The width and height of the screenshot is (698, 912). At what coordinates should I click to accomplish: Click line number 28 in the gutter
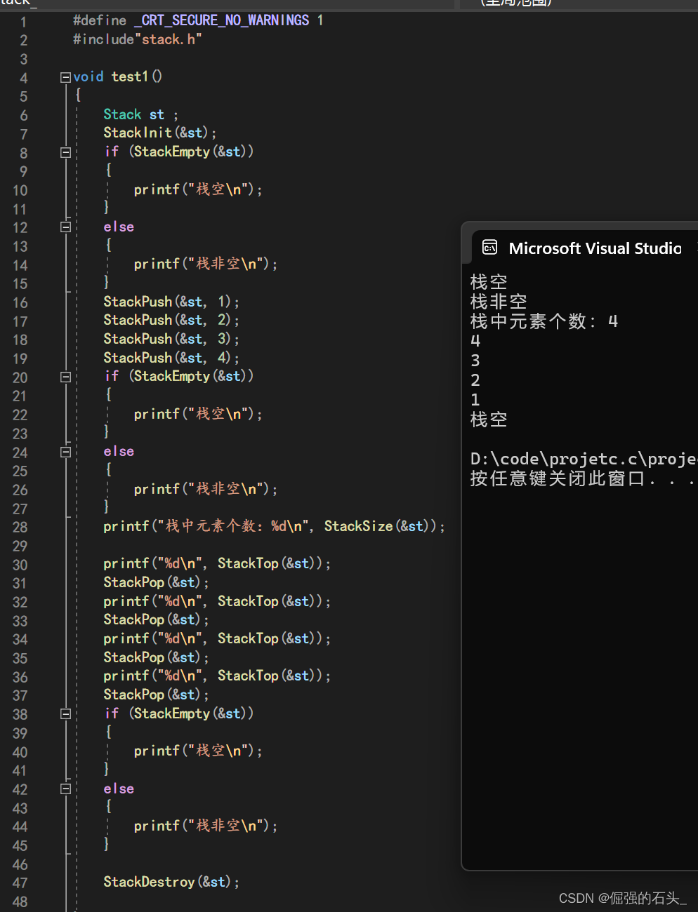tap(20, 527)
